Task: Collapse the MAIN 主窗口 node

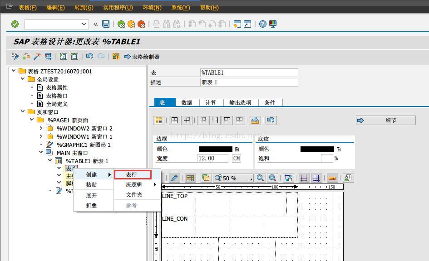Action: [x=41, y=152]
